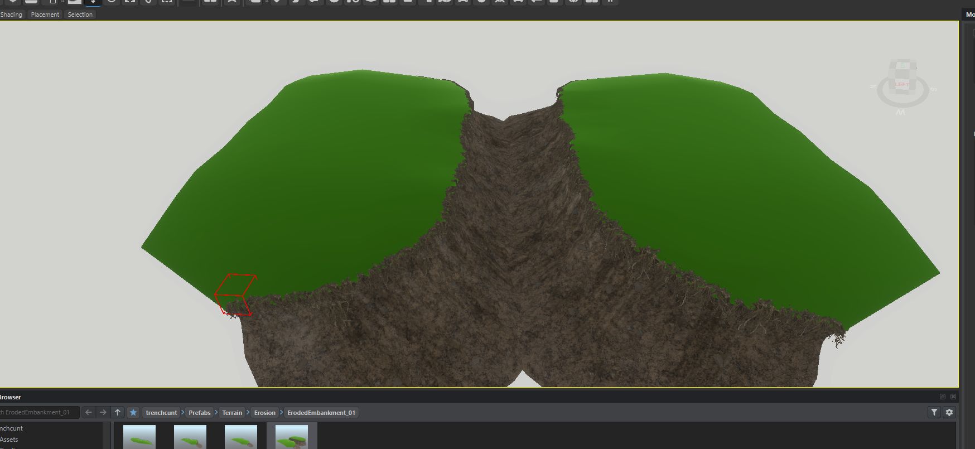Open the asset browser settings gear

tap(949, 412)
